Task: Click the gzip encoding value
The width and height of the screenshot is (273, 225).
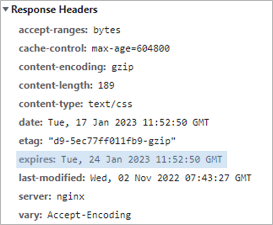Action: pyautogui.click(x=122, y=67)
